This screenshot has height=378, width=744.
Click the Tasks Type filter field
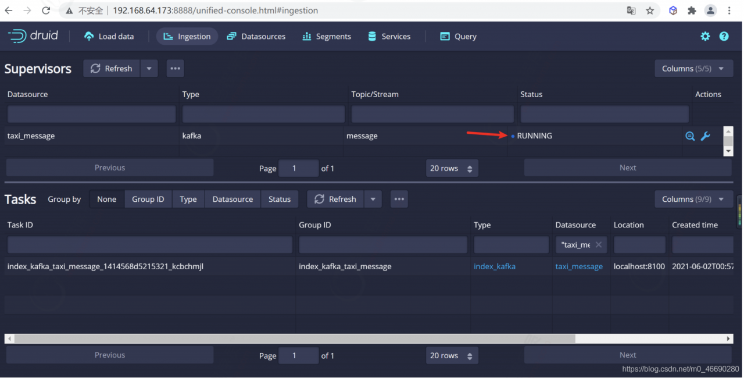(x=512, y=245)
